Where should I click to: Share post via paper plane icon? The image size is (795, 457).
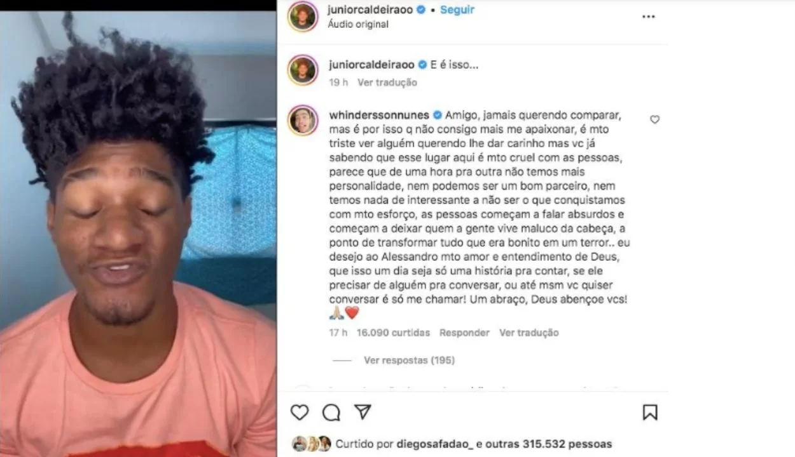[x=363, y=412]
